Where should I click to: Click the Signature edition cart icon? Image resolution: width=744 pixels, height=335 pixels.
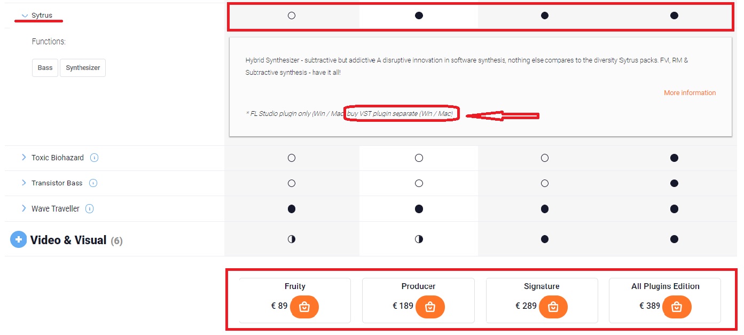click(x=553, y=307)
